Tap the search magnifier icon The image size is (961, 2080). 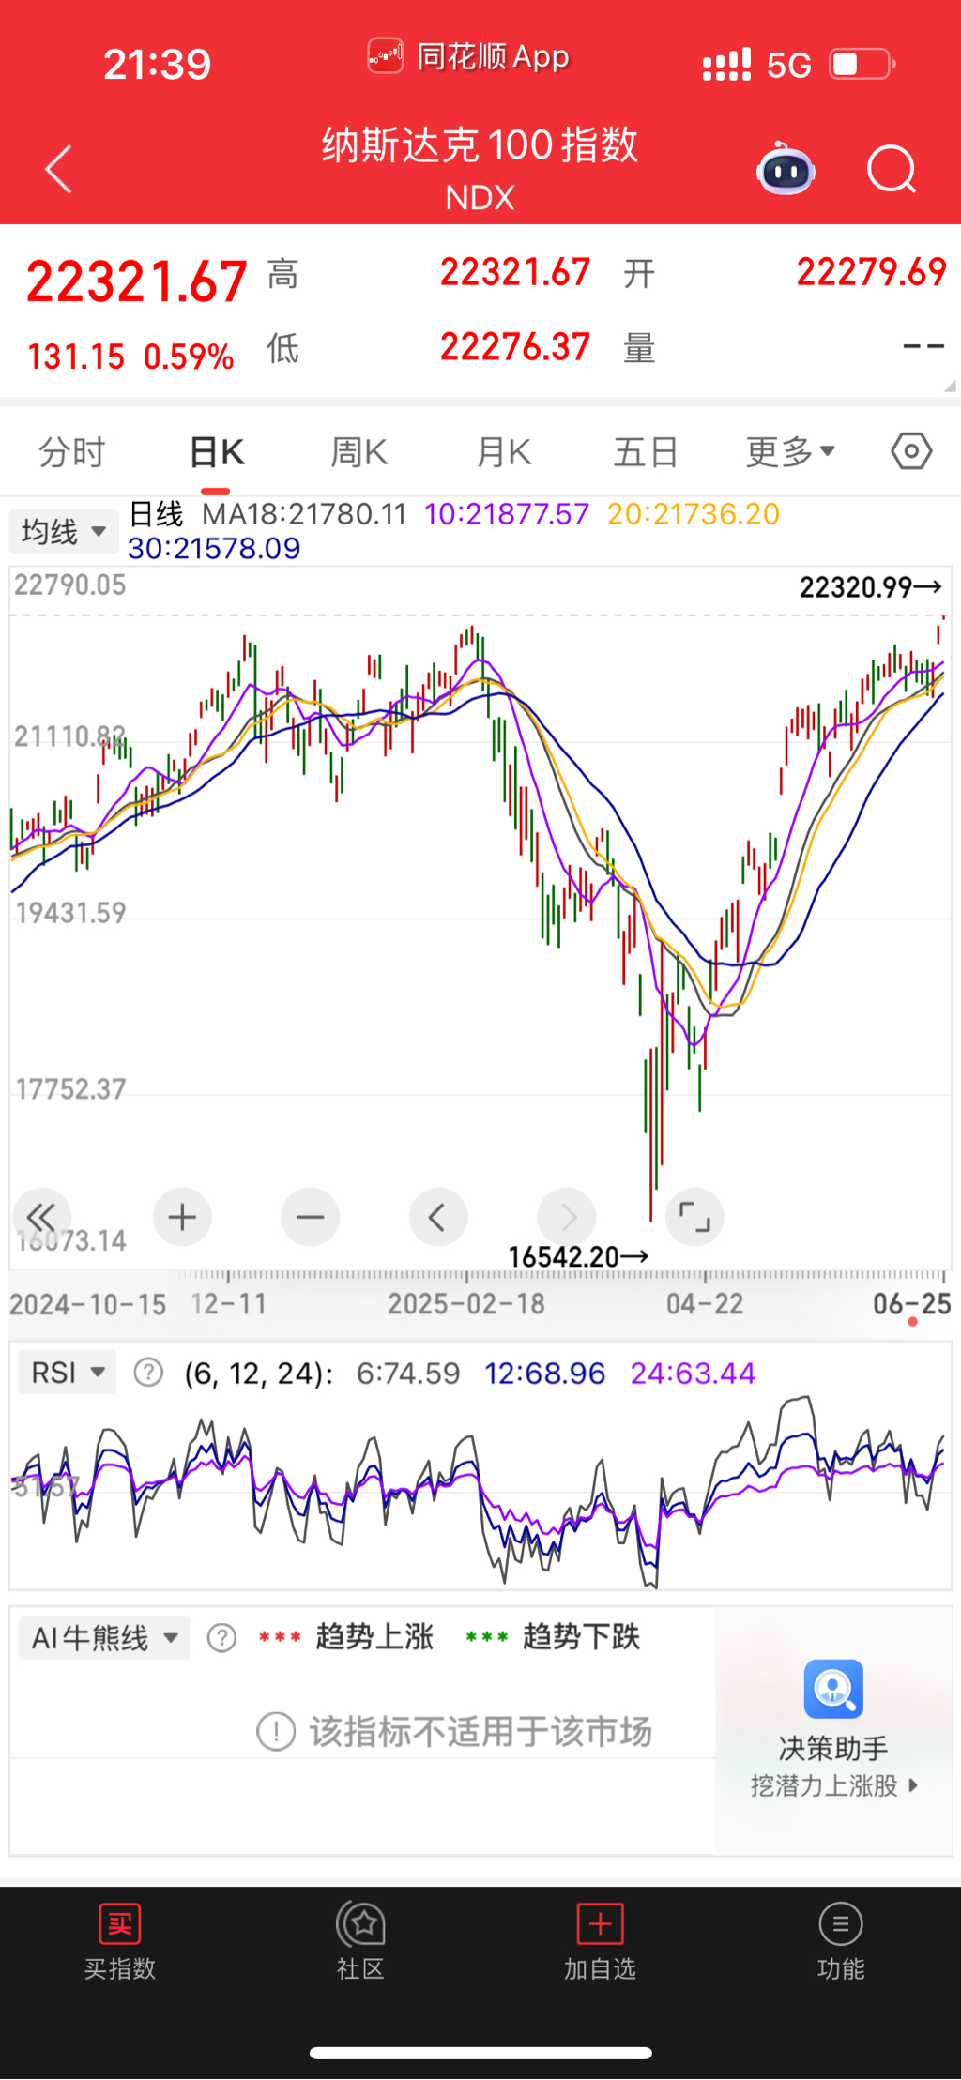(x=891, y=170)
